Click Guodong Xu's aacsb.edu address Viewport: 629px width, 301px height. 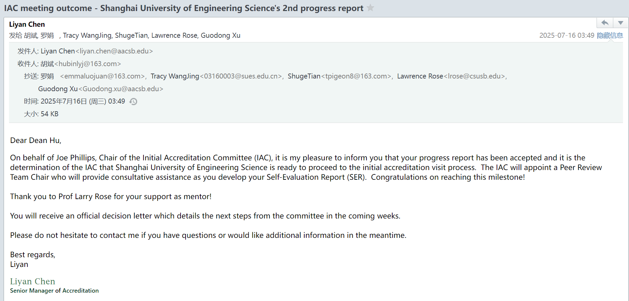pos(121,89)
